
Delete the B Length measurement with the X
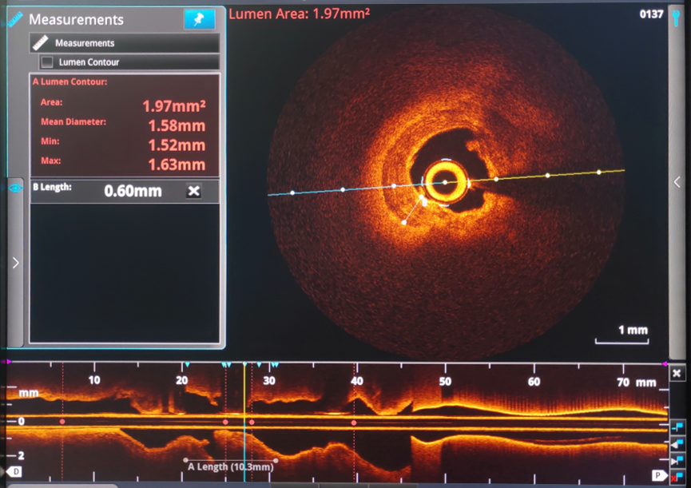click(193, 191)
